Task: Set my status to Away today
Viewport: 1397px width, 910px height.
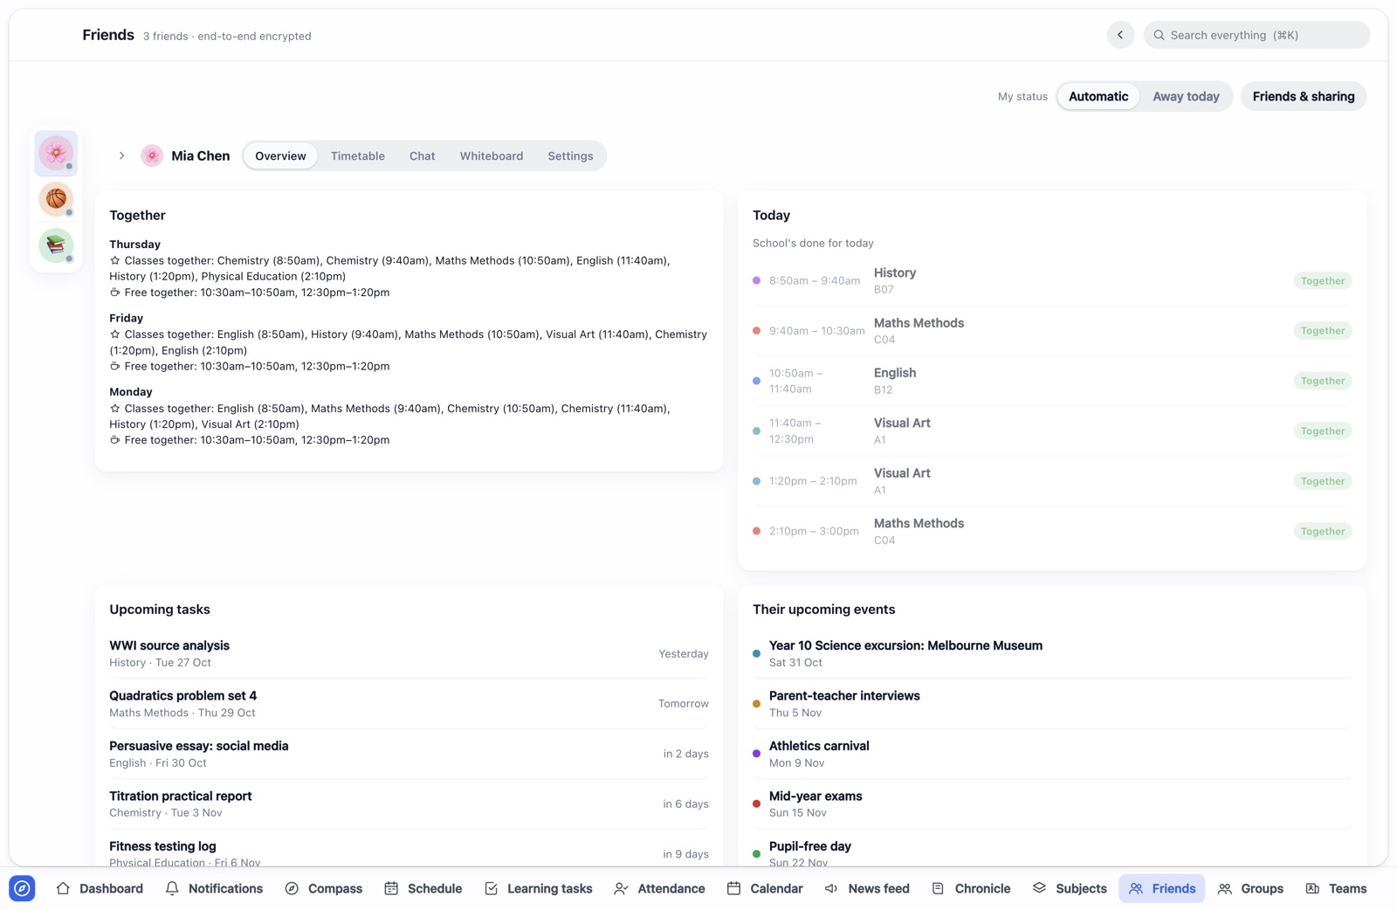Action: (1186, 96)
